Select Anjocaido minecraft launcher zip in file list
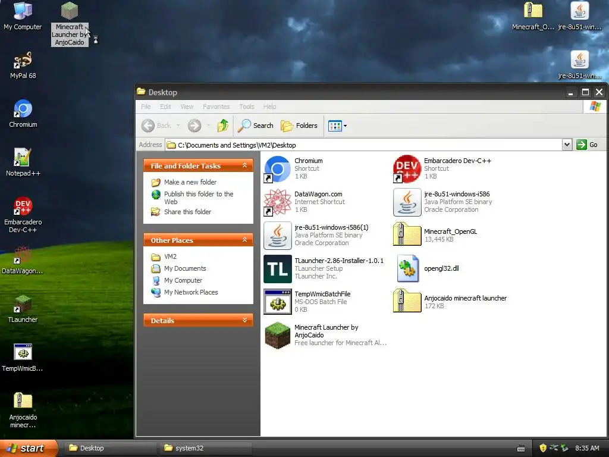 pyautogui.click(x=450, y=302)
